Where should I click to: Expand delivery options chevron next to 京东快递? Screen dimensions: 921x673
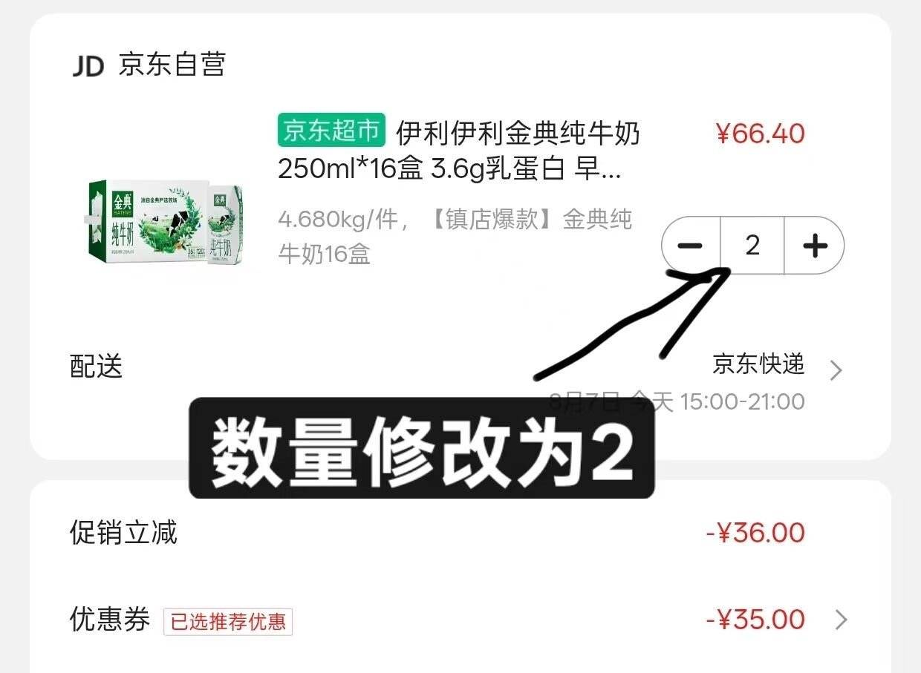[x=836, y=370]
